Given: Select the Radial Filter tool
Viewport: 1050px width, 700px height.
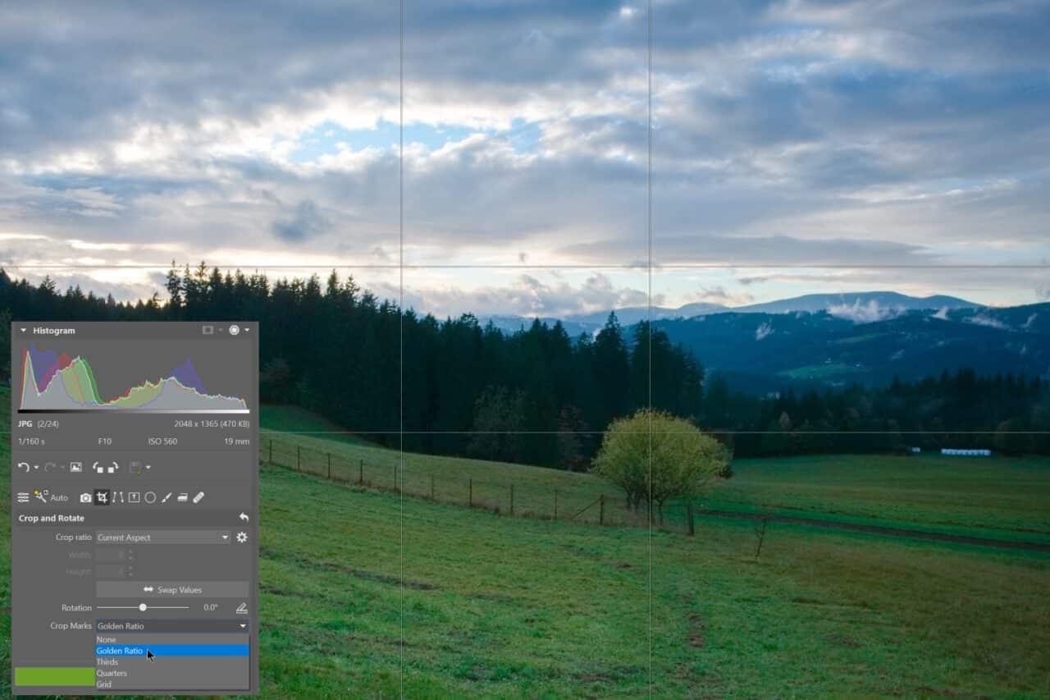Looking at the screenshot, I should point(150,497).
